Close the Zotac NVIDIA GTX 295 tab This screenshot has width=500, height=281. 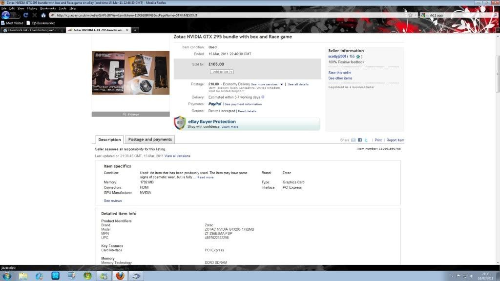point(127,30)
